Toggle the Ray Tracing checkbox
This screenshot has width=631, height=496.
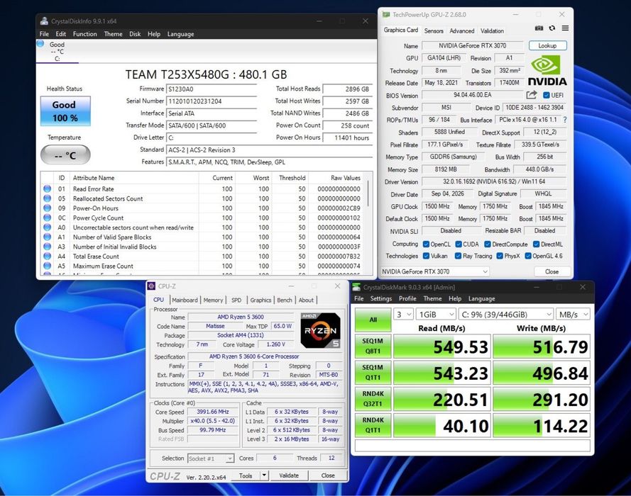(458, 256)
